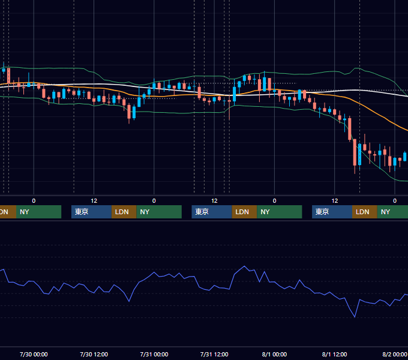Click the 8/1 00:00 time axis label
This screenshot has height=360, width=408.
[274, 354]
